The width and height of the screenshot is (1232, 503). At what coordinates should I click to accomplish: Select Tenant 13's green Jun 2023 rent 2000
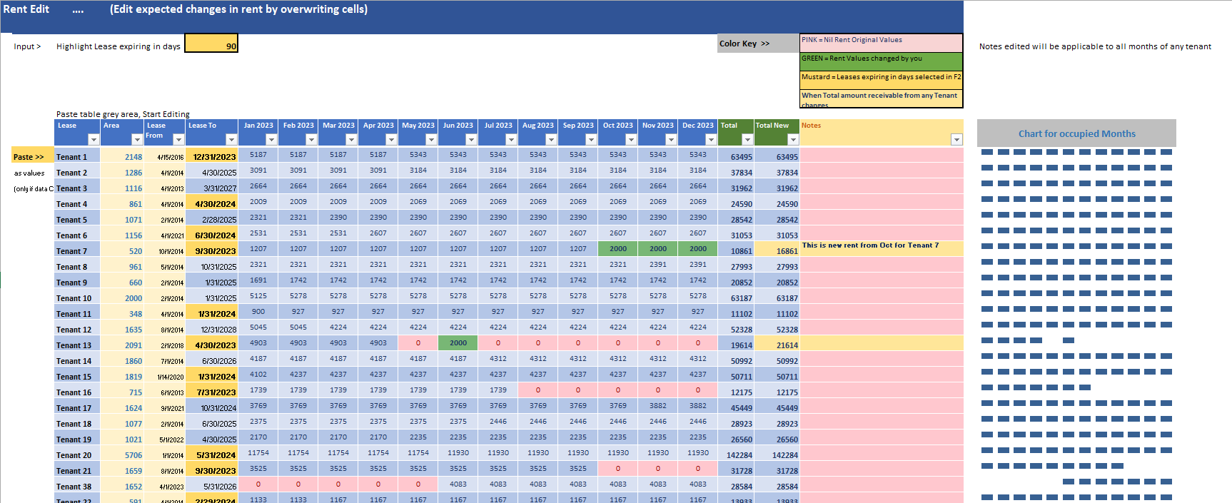point(458,343)
